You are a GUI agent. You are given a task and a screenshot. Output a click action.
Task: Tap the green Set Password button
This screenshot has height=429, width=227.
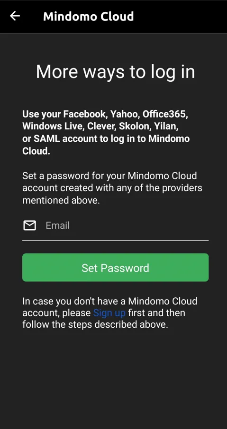pyautogui.click(x=115, y=267)
